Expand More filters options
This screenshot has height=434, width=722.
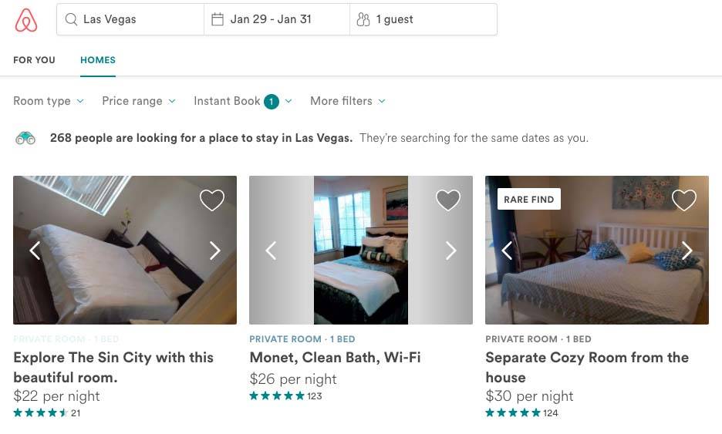347,101
